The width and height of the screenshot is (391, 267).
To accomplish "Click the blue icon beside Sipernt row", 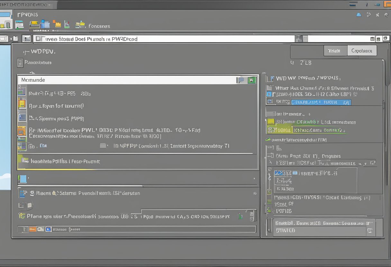I will 22,117.
